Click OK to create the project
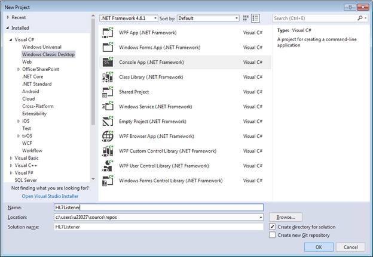Viewport: 373px width, 257px height. (319, 247)
